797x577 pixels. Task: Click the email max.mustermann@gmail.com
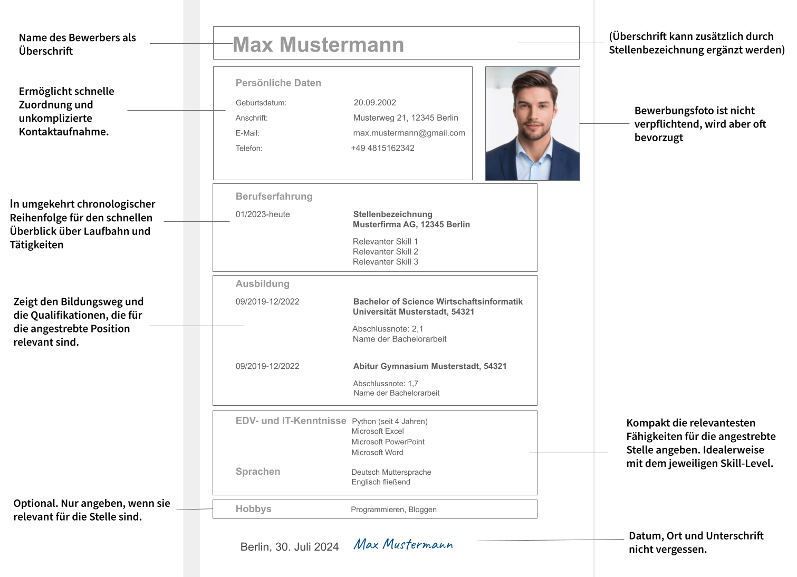click(x=409, y=133)
